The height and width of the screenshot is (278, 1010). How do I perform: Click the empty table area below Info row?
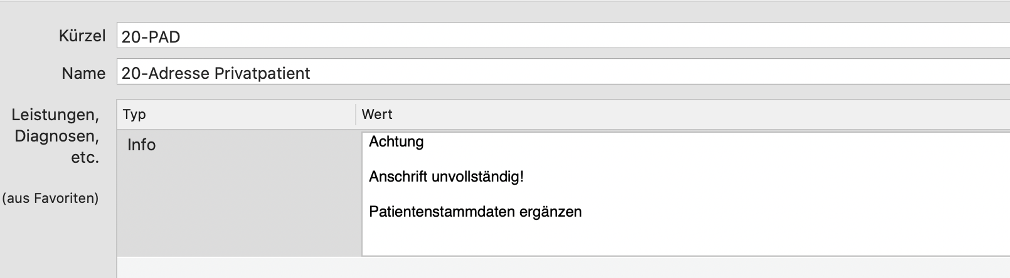[563, 267]
